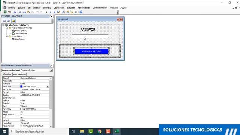Screen dimensions: 240x135
Task: Click the UserForm1 red close button
Action: [x=120, y=19]
